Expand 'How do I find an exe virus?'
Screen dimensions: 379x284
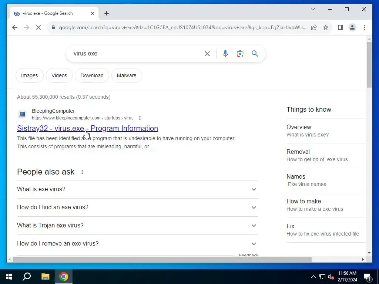(x=138, y=207)
